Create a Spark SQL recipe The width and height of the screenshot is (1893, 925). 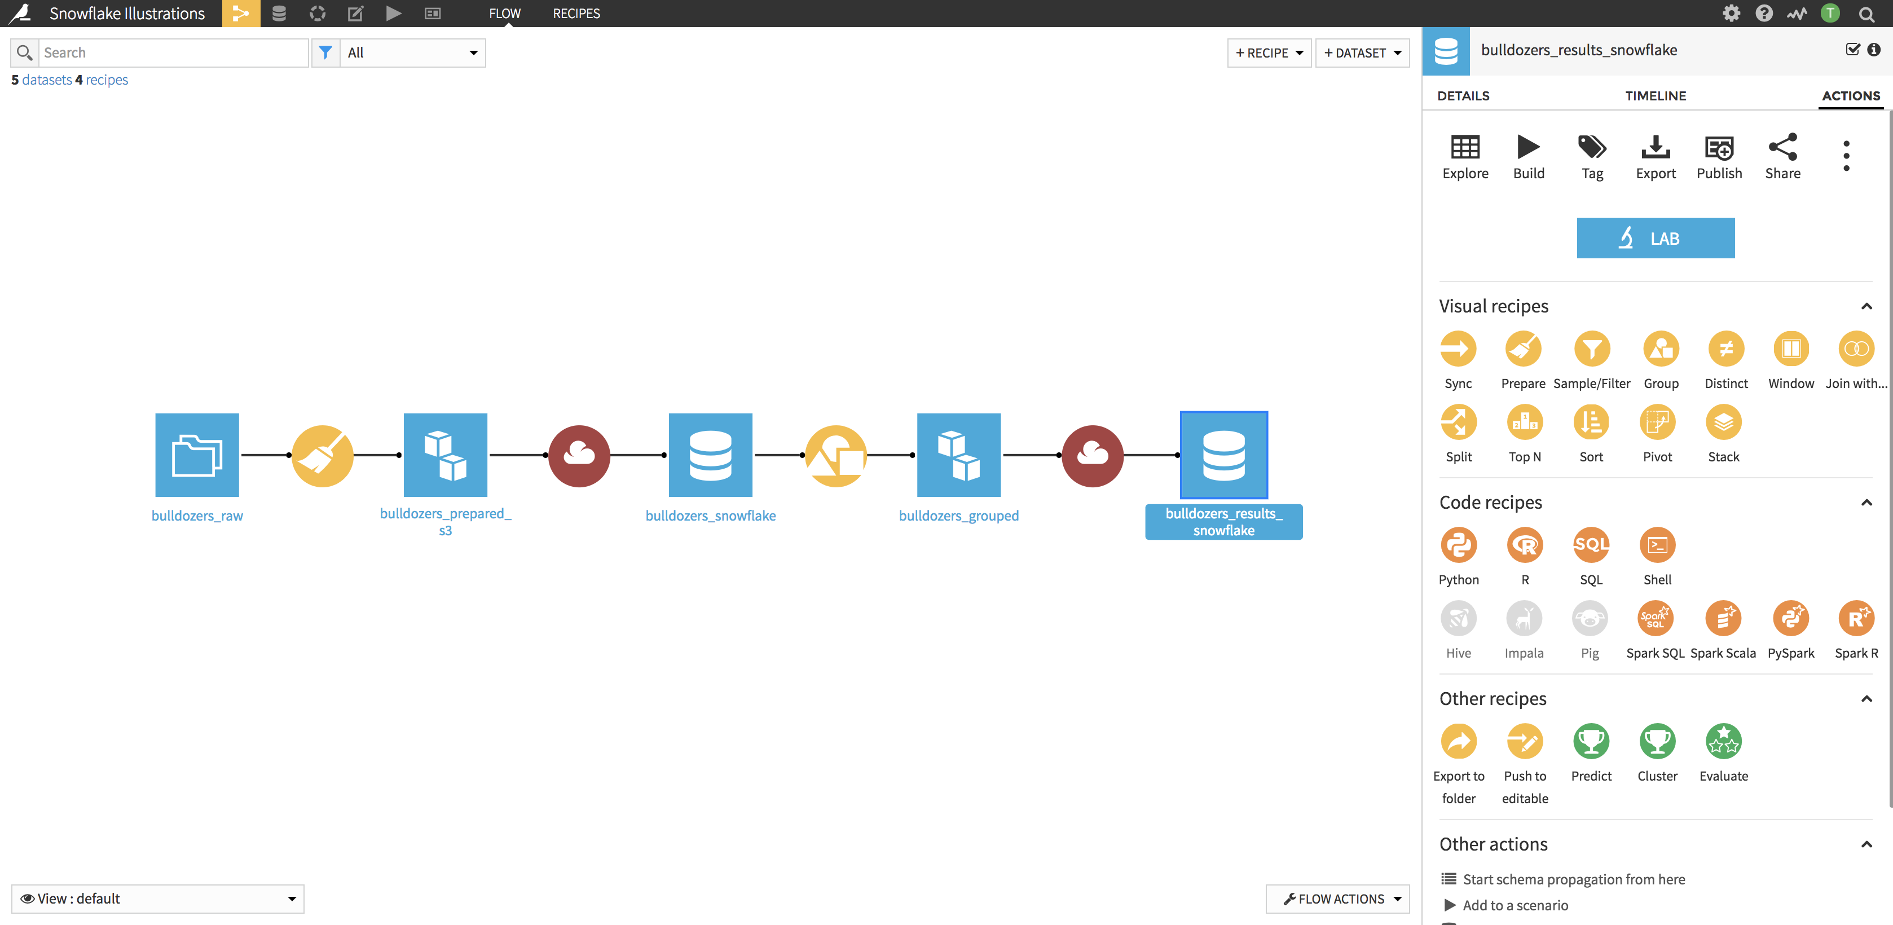pos(1655,618)
